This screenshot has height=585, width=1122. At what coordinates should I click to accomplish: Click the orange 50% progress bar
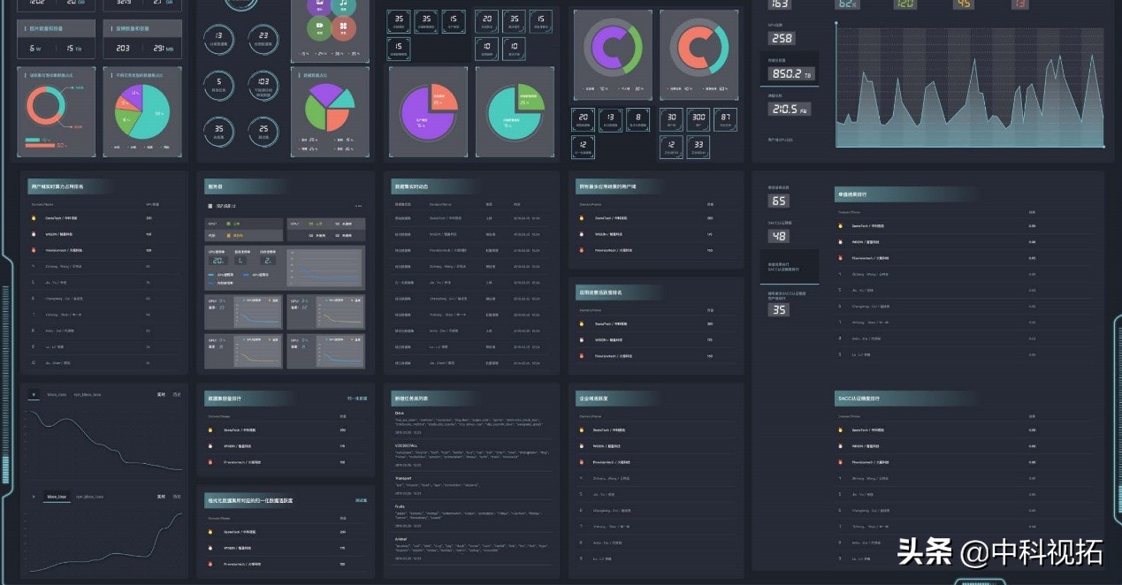pos(40,145)
